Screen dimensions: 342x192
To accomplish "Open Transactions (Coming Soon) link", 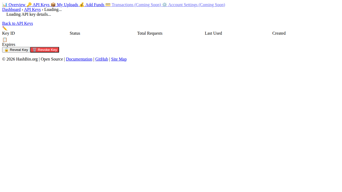I will coord(133,5).
